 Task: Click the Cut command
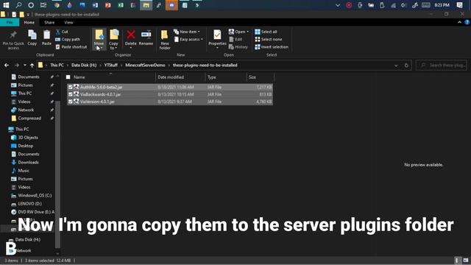pos(62,32)
